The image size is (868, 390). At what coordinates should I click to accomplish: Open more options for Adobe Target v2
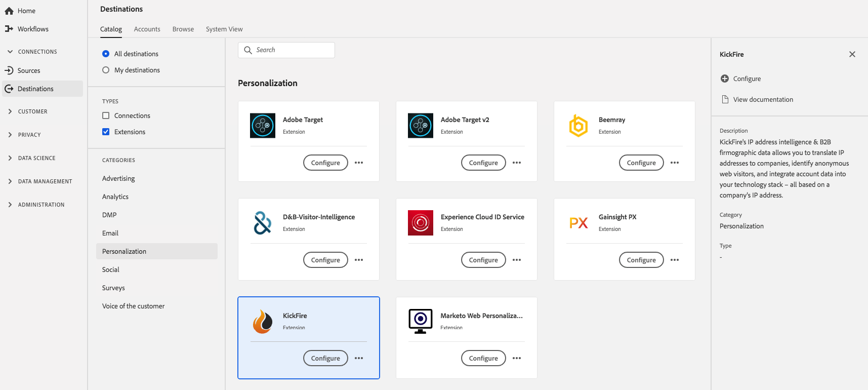517,163
